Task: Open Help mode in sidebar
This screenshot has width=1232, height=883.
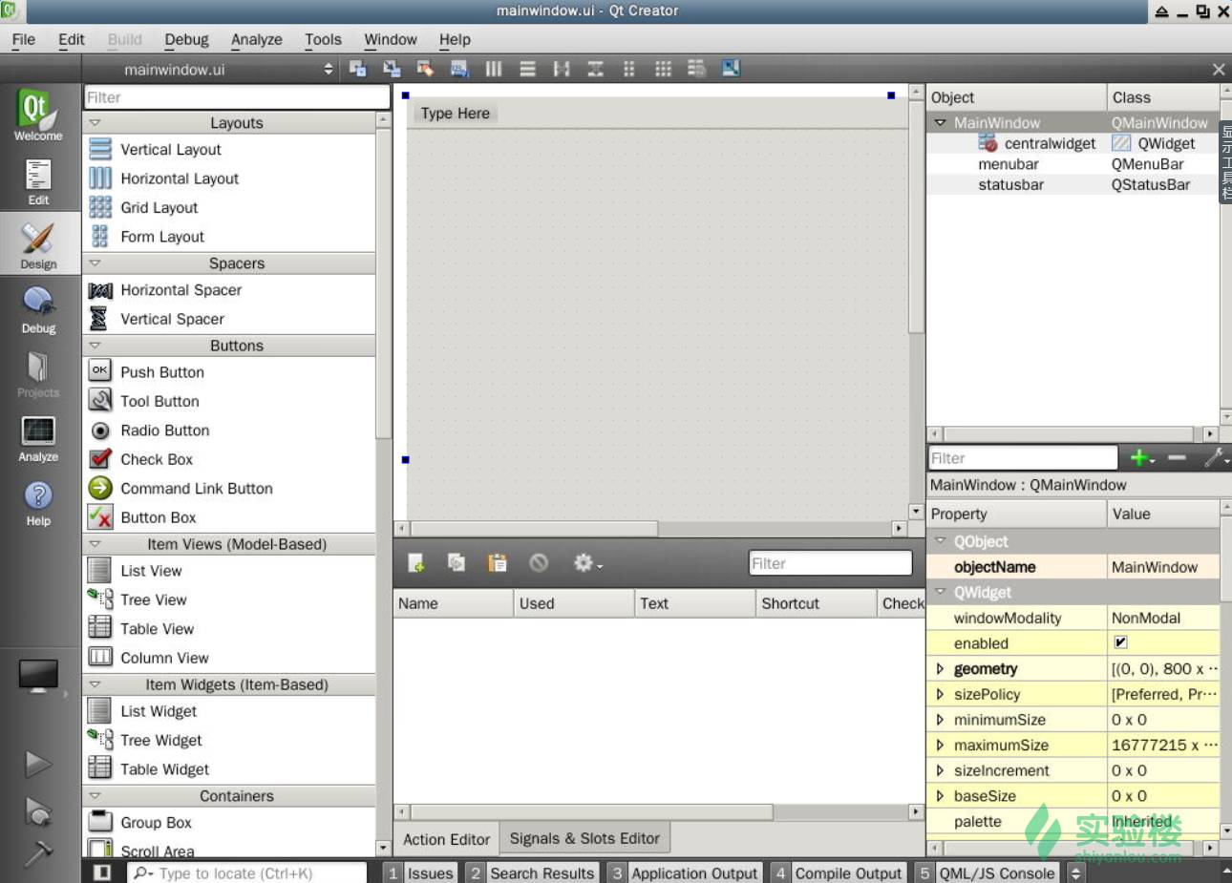Action: click(38, 503)
